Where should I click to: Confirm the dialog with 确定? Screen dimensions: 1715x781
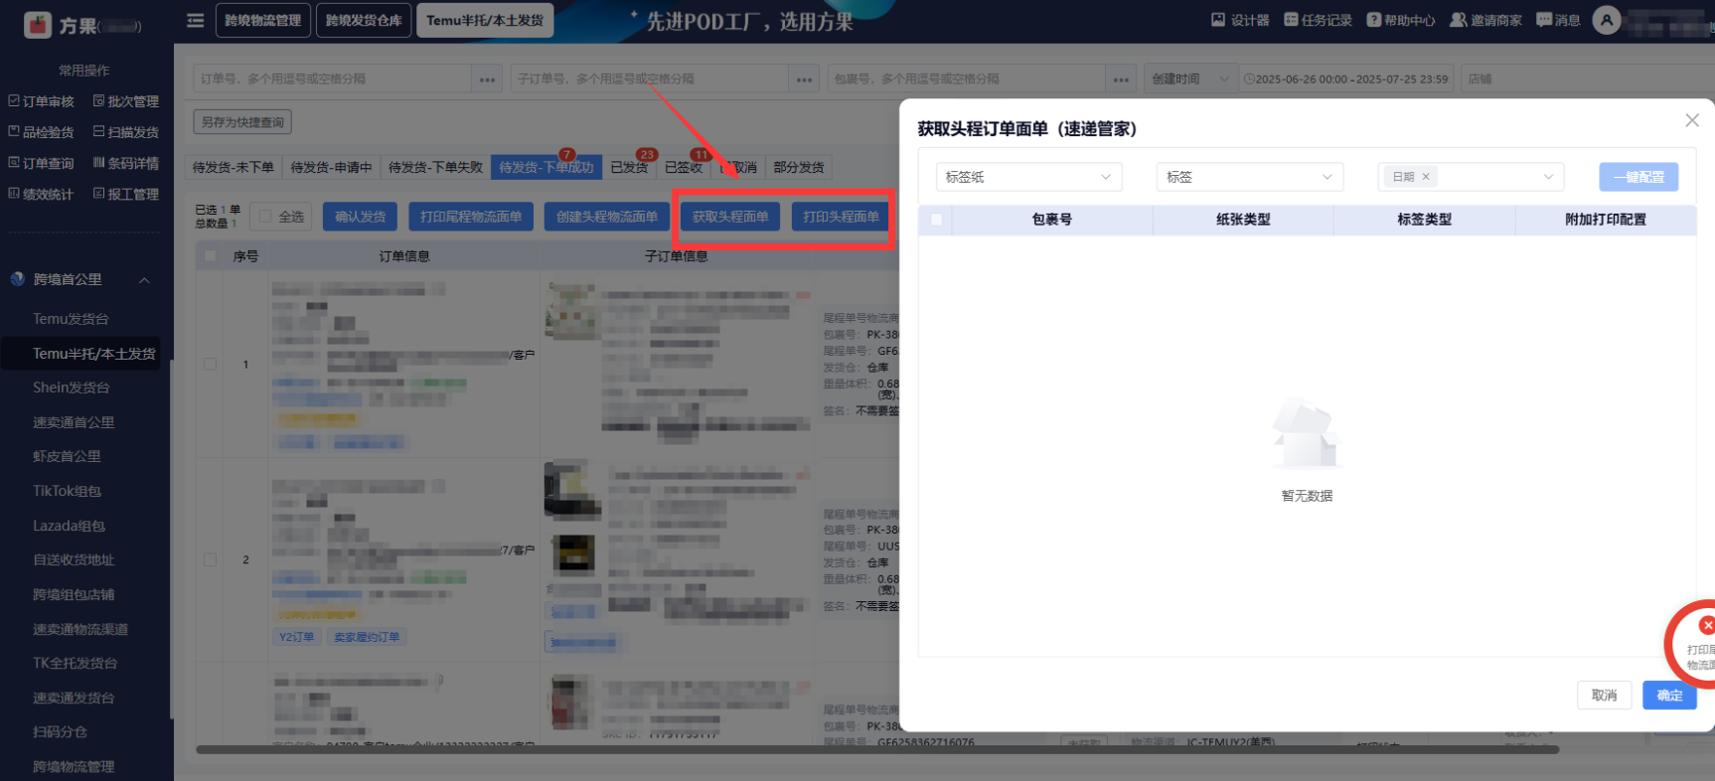[x=1669, y=696]
